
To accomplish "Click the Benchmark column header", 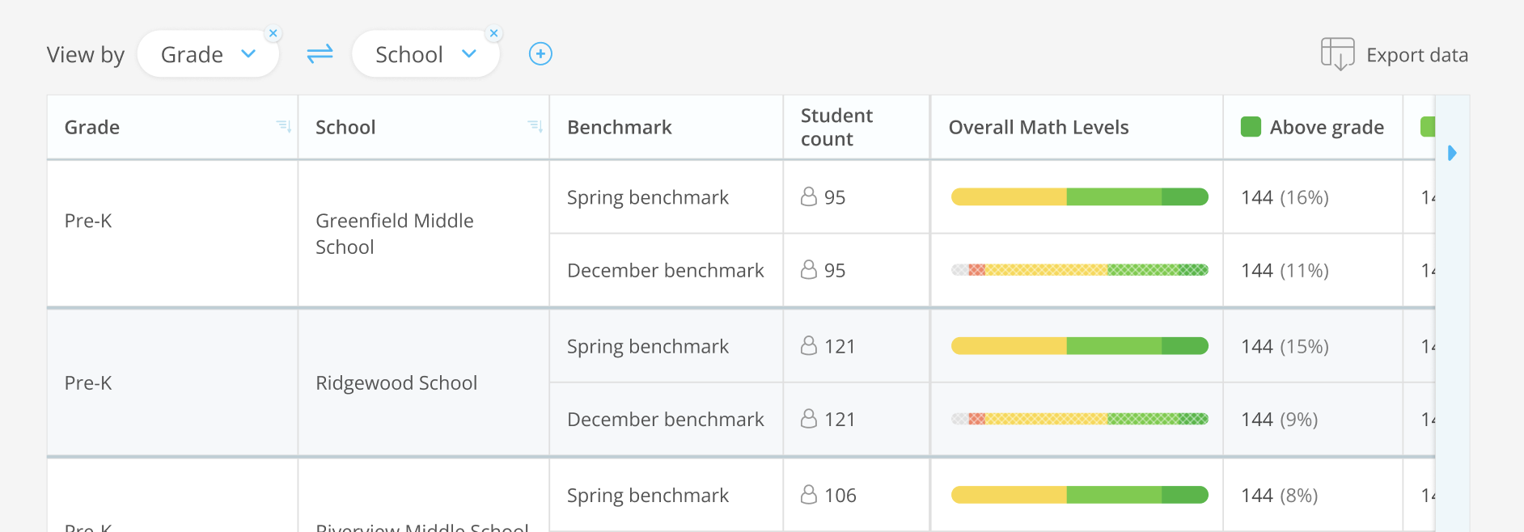I will tap(620, 127).
